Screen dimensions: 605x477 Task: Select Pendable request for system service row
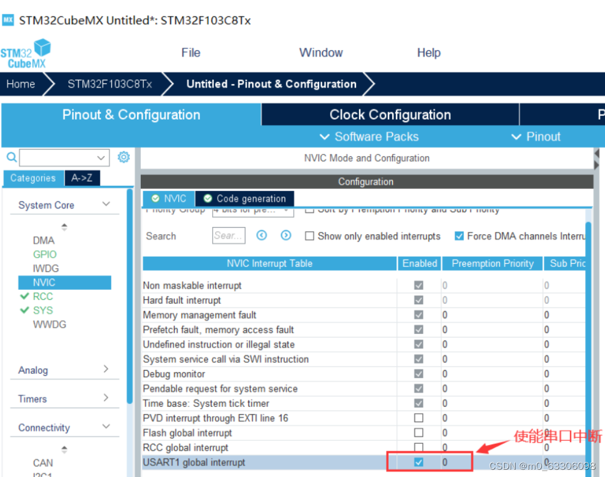coord(364,389)
